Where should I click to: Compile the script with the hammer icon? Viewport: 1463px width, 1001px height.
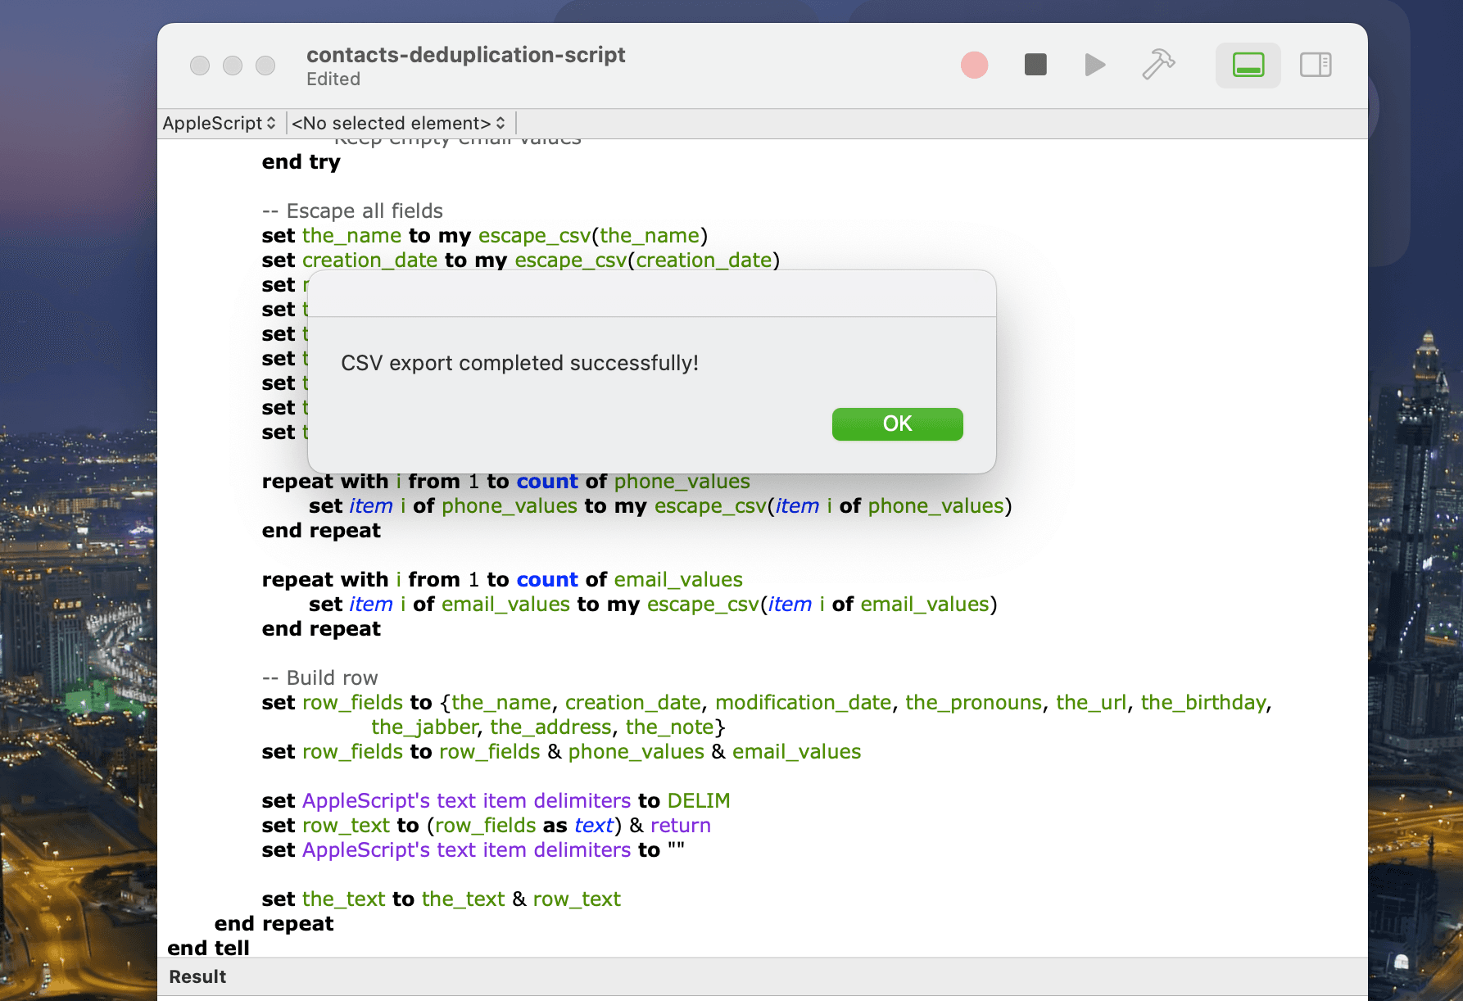coord(1157,64)
